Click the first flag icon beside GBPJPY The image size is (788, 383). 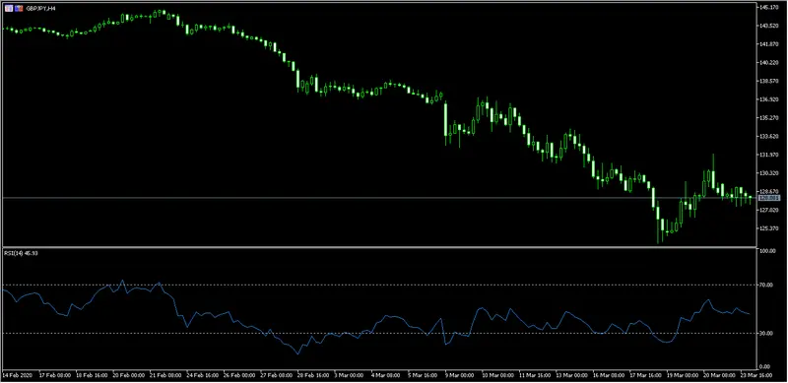tap(10, 9)
